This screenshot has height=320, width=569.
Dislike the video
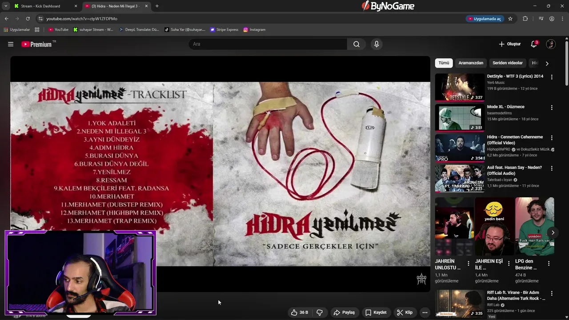(320, 312)
